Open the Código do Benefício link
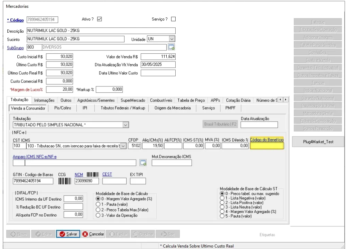Viewport: 347px width, 249px height. [267, 140]
